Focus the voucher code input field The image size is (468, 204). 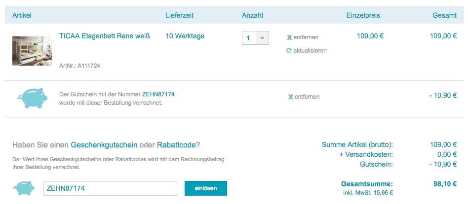point(110,188)
